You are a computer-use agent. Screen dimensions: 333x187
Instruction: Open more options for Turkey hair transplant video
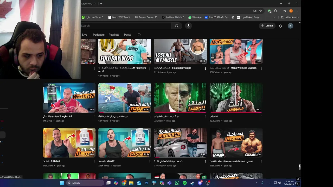point(150,117)
